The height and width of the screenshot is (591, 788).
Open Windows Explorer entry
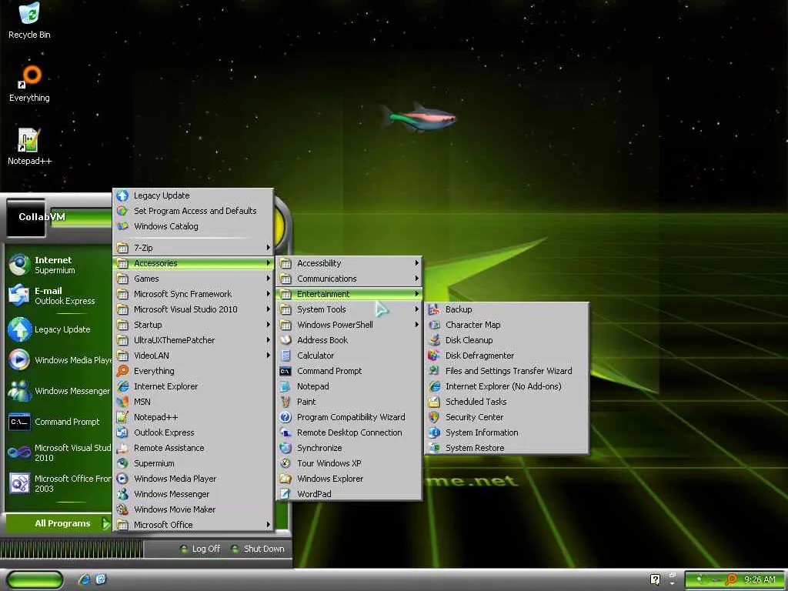click(x=349, y=479)
